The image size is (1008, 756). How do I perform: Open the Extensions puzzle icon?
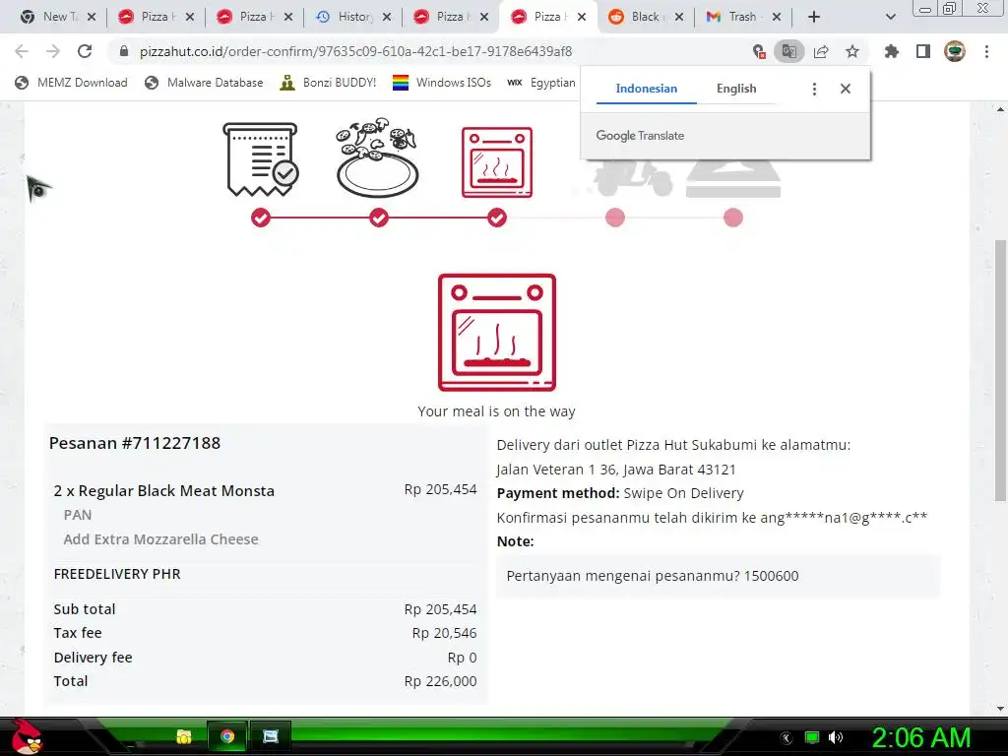click(891, 51)
